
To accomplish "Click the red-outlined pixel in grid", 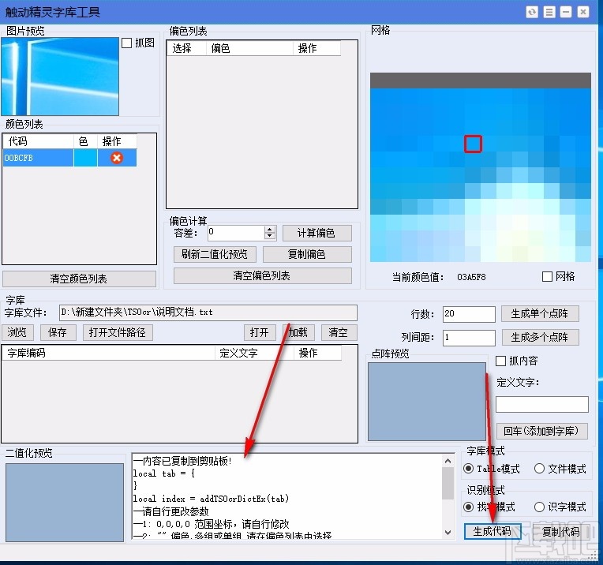I will point(473,144).
